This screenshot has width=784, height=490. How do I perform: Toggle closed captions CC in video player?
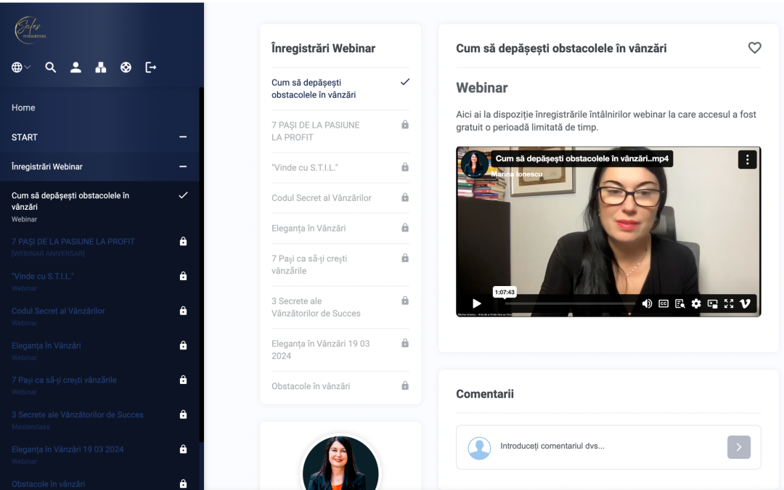pyautogui.click(x=663, y=303)
